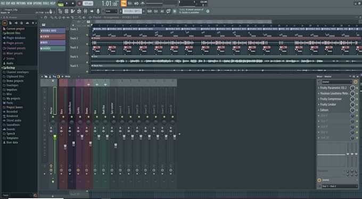This screenshot has width=362, height=199.
Task: Click the Bass track volume fader
Action: click(65, 147)
